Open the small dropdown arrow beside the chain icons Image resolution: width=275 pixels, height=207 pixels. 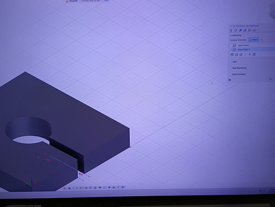tap(245, 55)
